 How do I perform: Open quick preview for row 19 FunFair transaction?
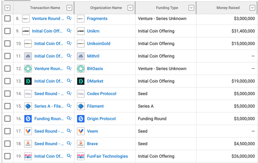pos(69,156)
